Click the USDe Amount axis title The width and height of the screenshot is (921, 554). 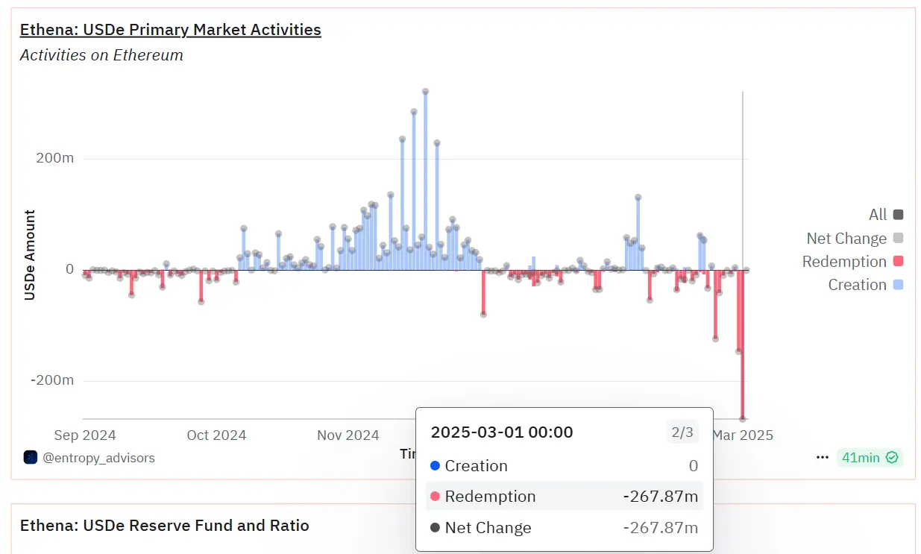(30, 255)
